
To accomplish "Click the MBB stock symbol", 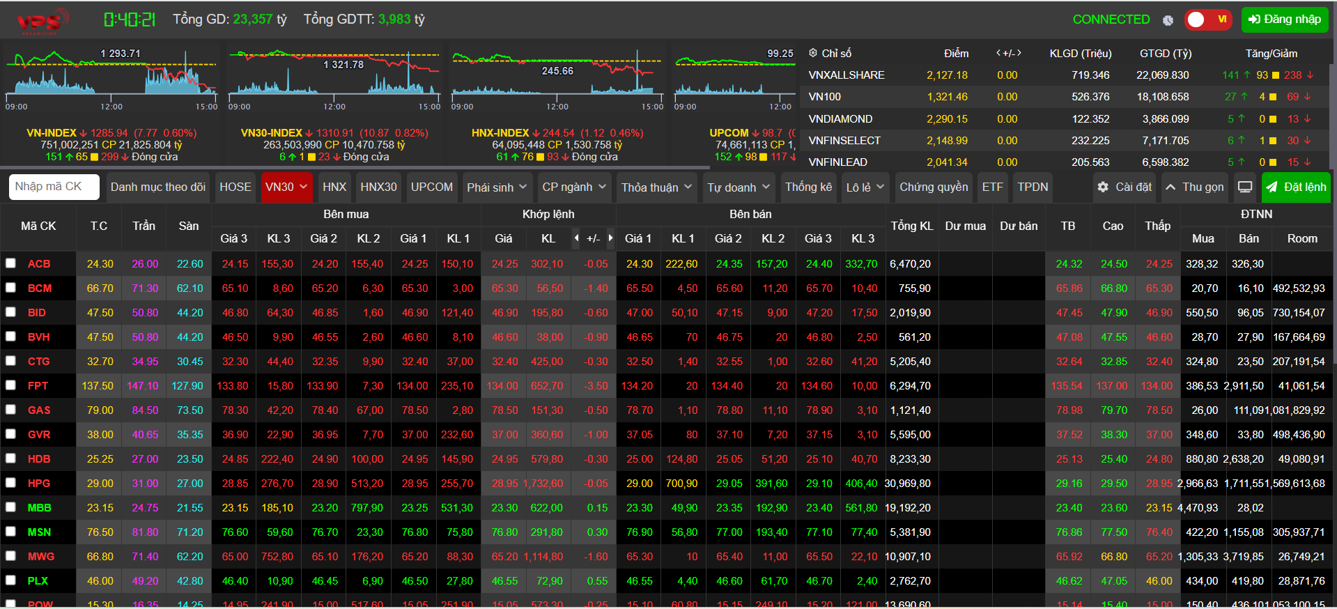I will pos(40,508).
